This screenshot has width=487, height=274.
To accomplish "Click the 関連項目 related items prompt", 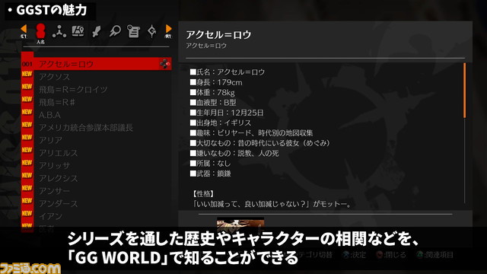I will [x=434, y=255].
